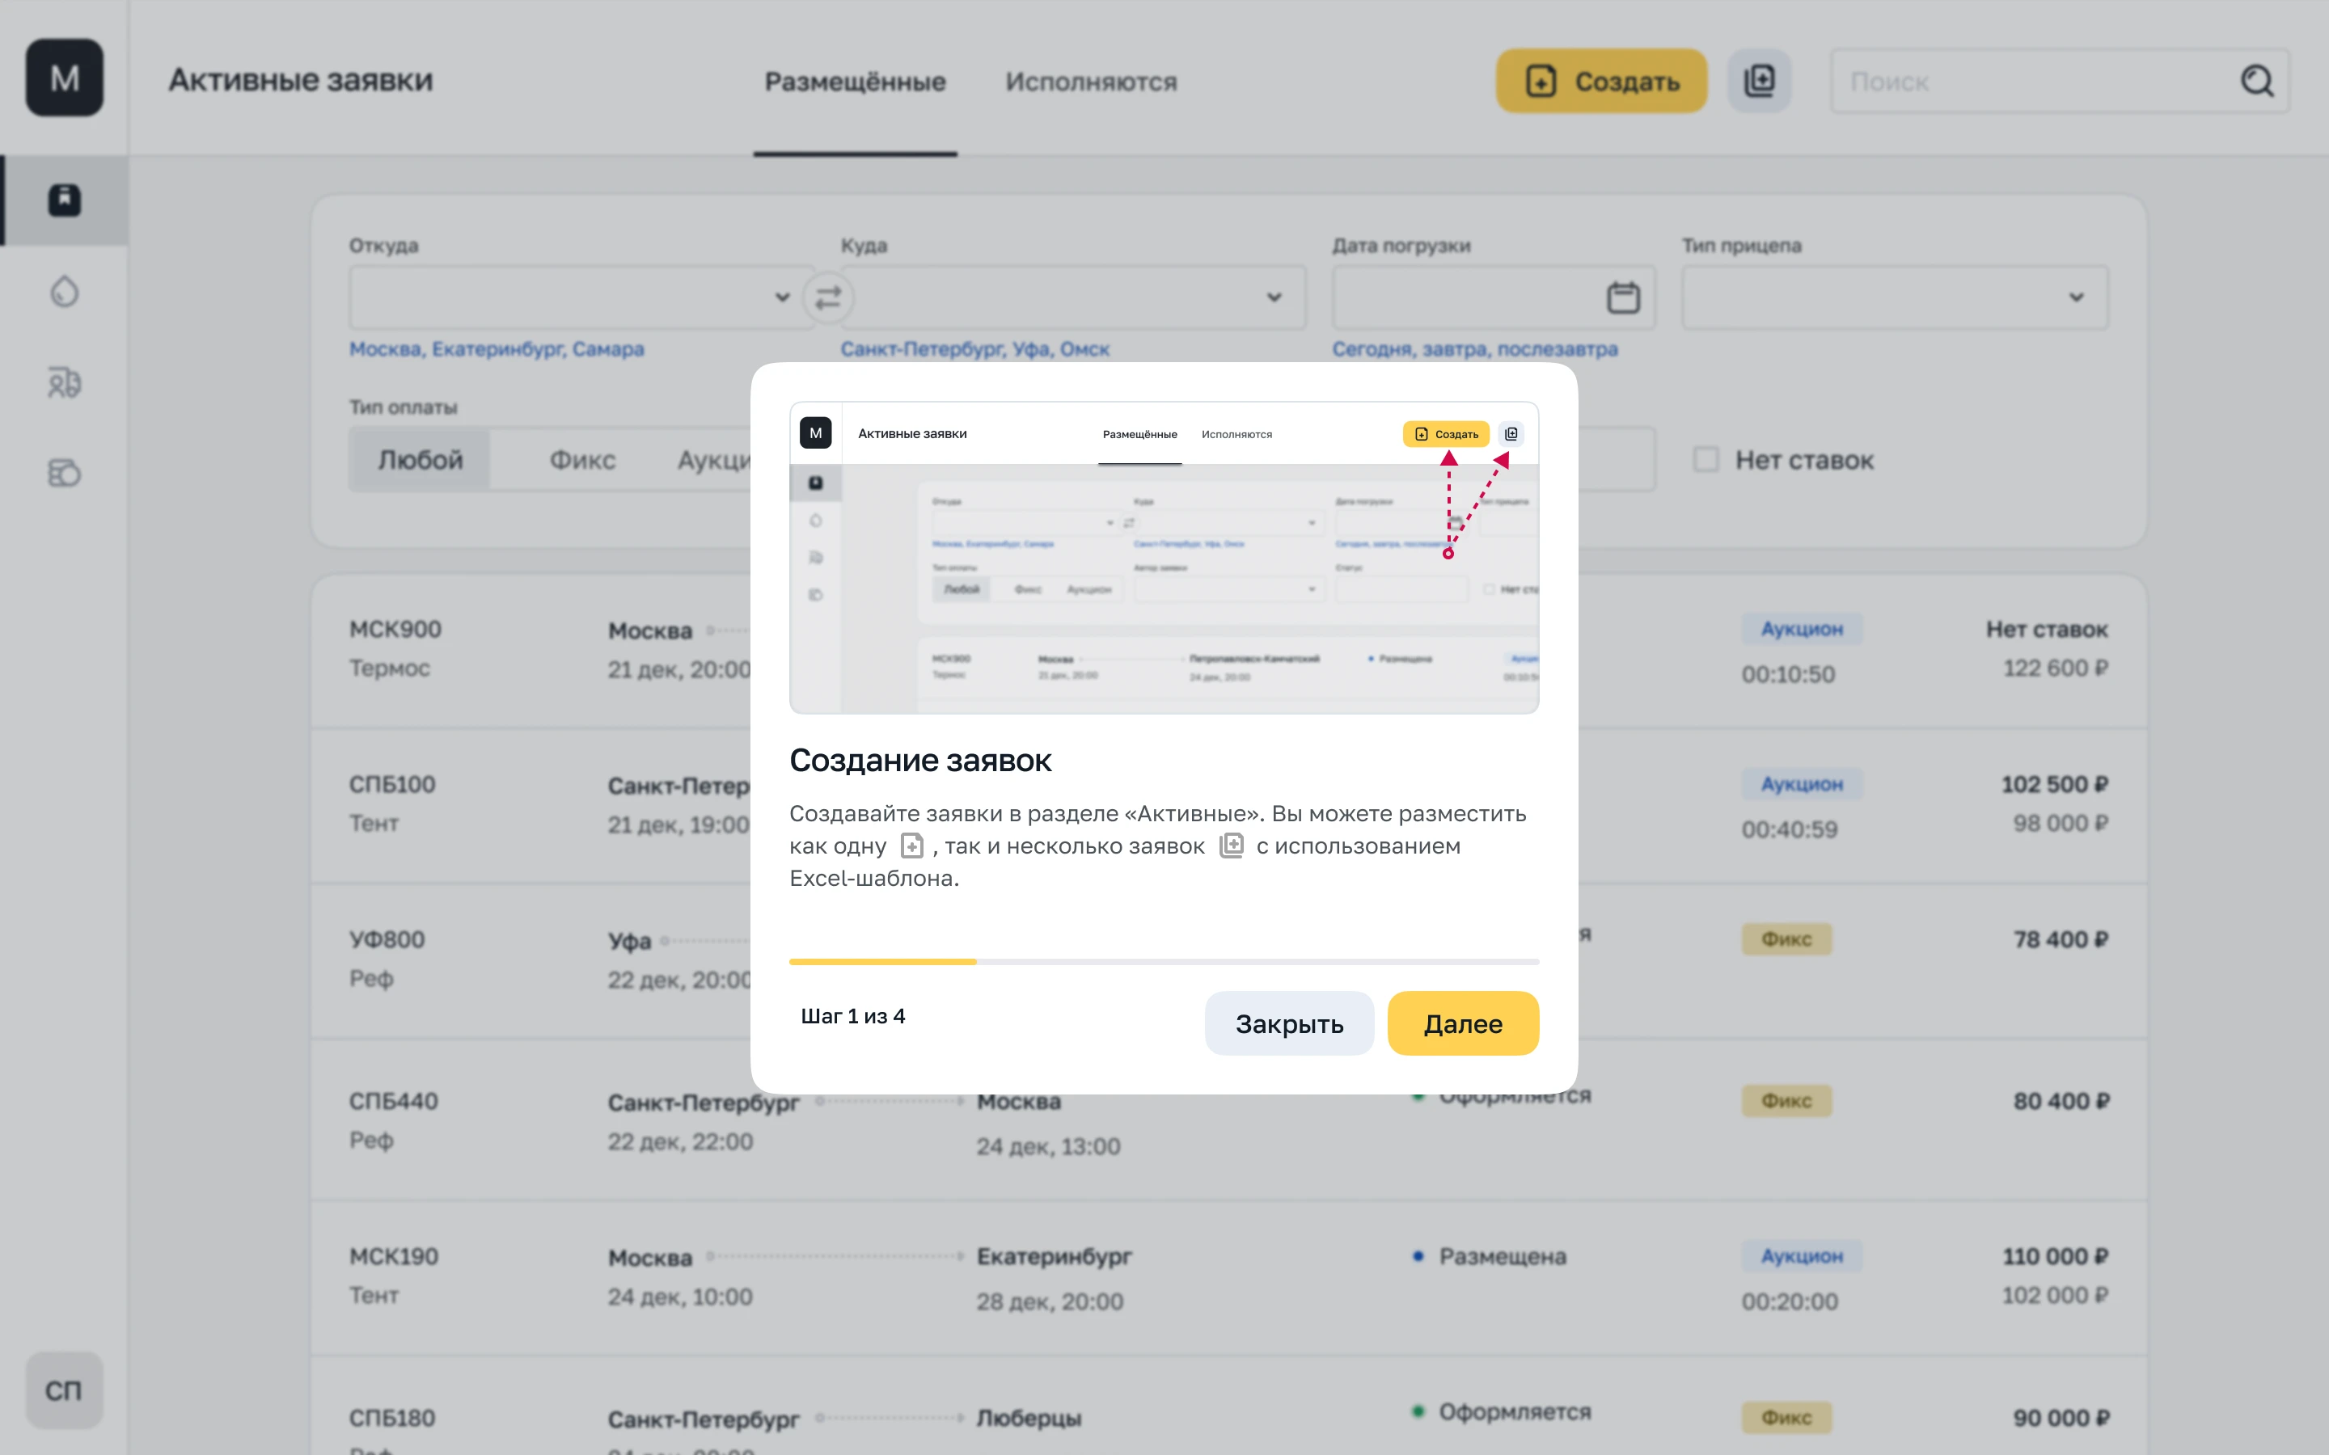The width and height of the screenshot is (2329, 1455).
Task: Open the wallet icon in the sidebar
Action: point(65,473)
